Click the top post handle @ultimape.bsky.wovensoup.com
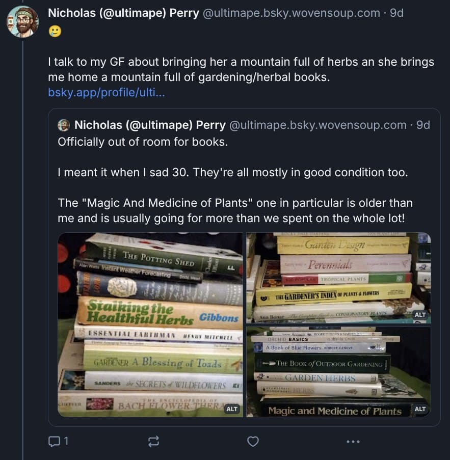 pos(291,13)
